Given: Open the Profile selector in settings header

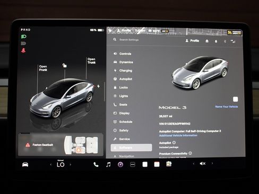Looking at the screenshot, I should coord(192,41).
